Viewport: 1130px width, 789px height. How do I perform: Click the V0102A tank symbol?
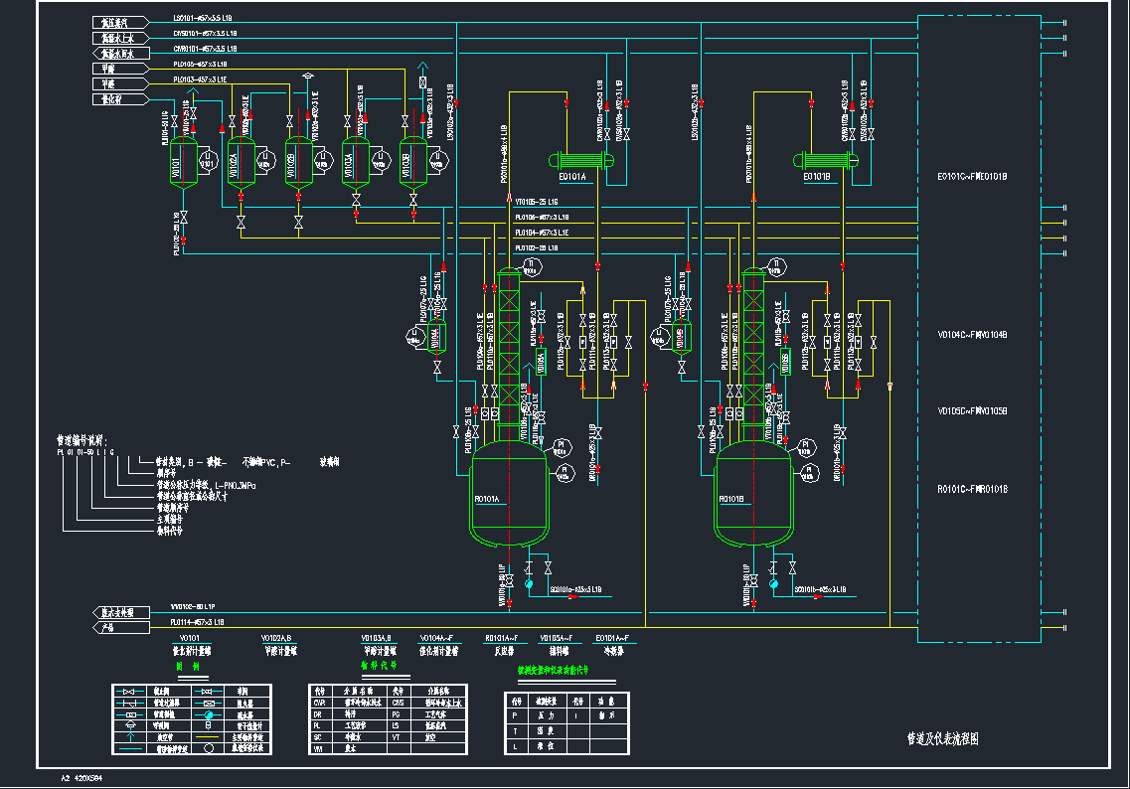241,164
